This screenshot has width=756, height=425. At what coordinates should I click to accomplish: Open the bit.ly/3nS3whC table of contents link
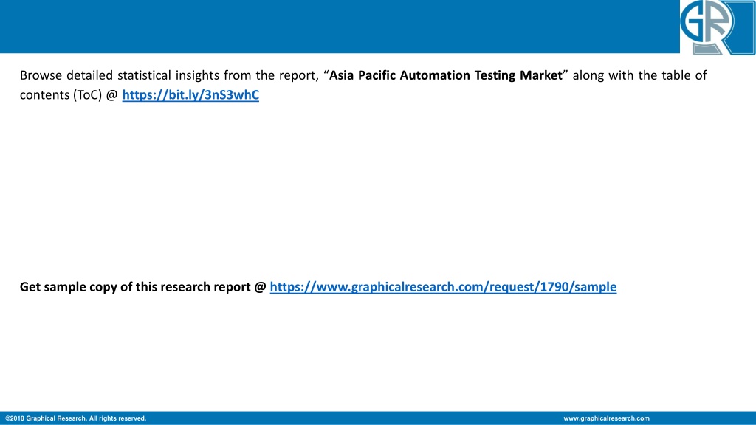tap(190, 95)
